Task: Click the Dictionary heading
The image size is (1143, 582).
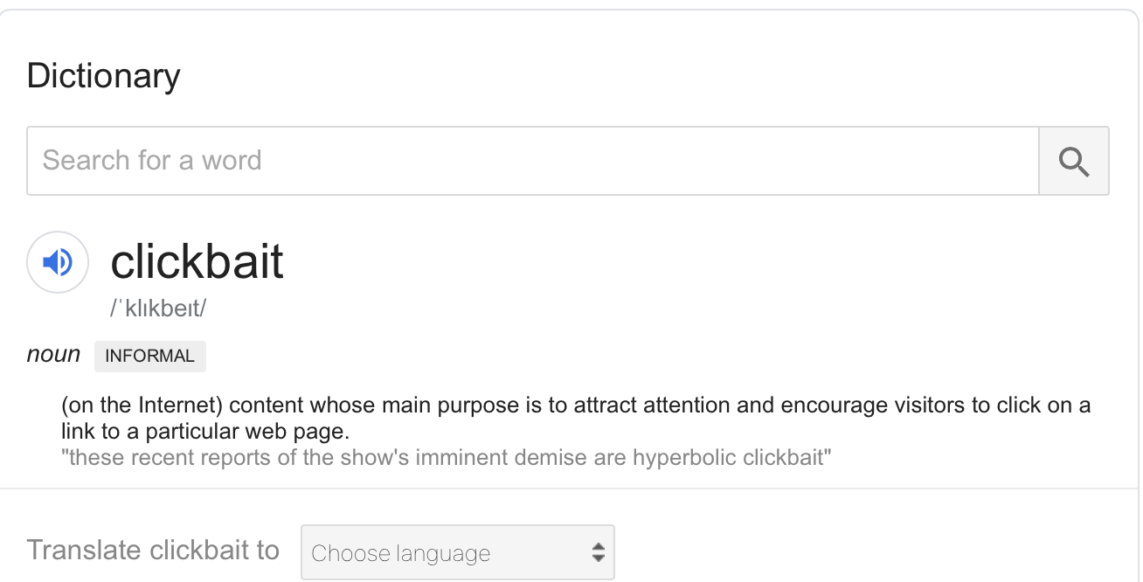Action: pos(103,76)
